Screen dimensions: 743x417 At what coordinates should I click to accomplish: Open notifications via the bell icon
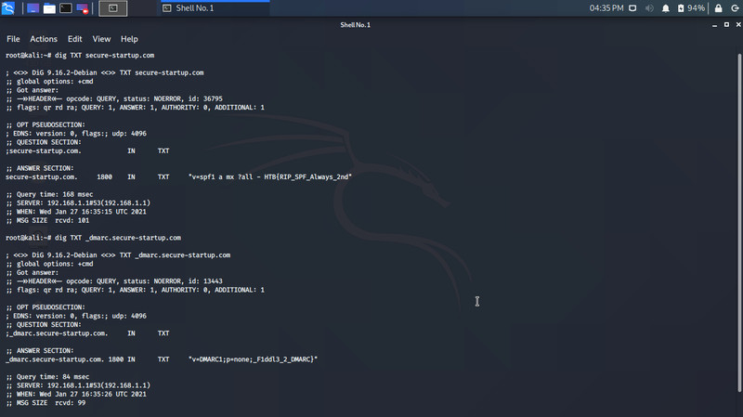tap(665, 8)
